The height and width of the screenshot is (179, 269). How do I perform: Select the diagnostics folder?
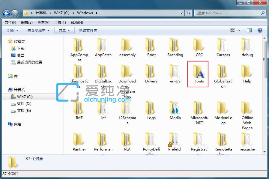[79, 76]
